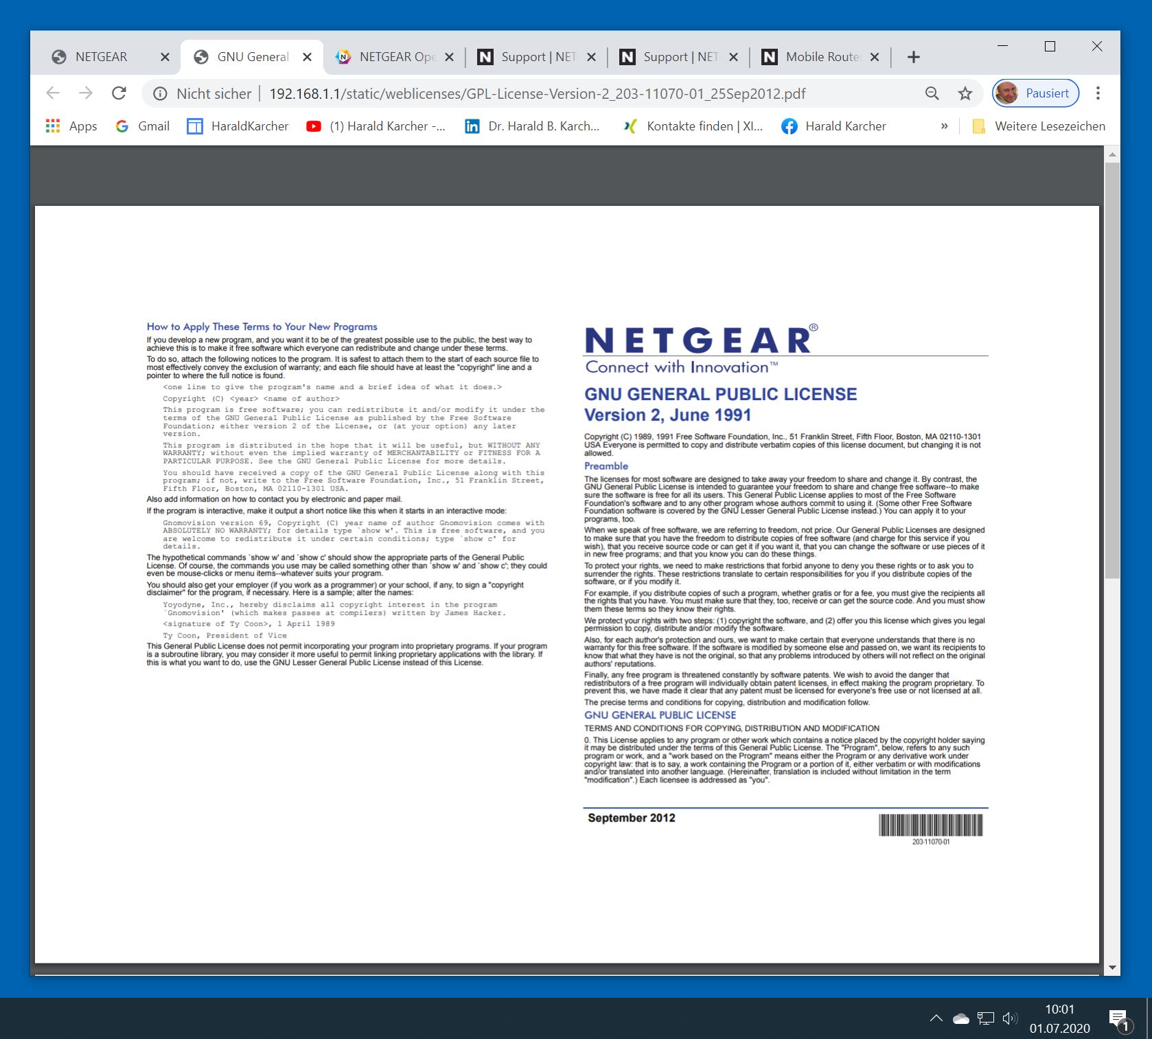Close the Mobile Route tab
The width and height of the screenshot is (1152, 1039).
[875, 57]
